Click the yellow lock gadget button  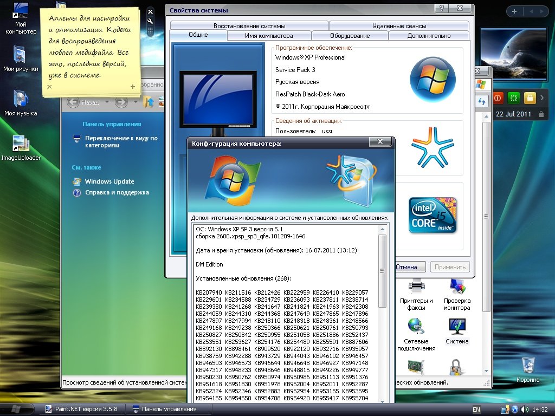pos(530,98)
